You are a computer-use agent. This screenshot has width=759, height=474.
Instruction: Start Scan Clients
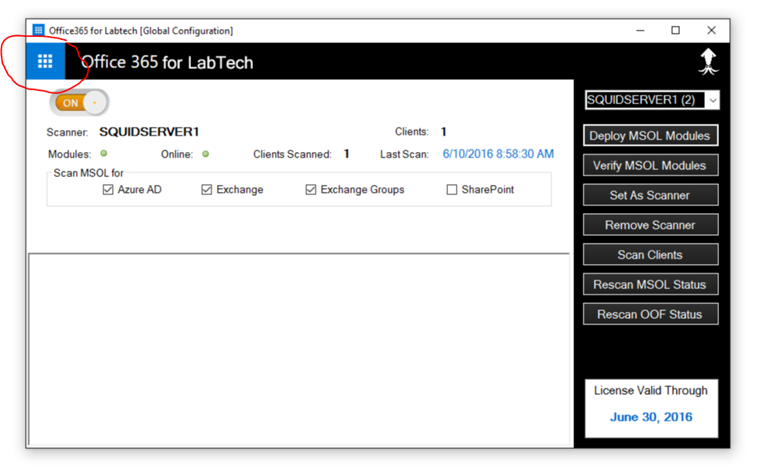[650, 255]
